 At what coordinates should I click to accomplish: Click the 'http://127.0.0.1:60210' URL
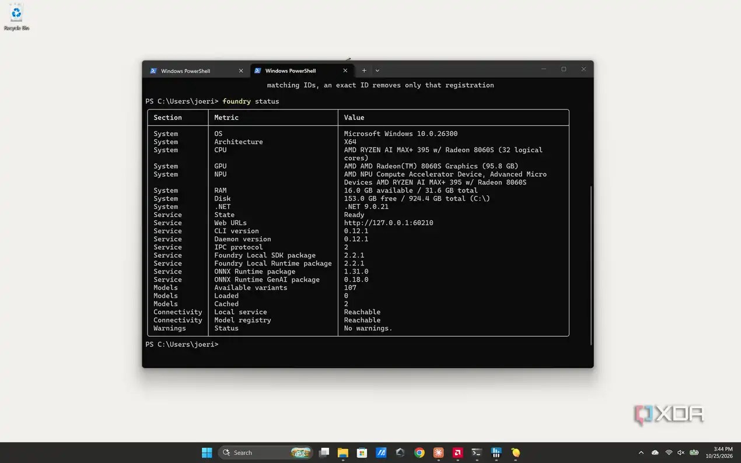pyautogui.click(x=389, y=223)
